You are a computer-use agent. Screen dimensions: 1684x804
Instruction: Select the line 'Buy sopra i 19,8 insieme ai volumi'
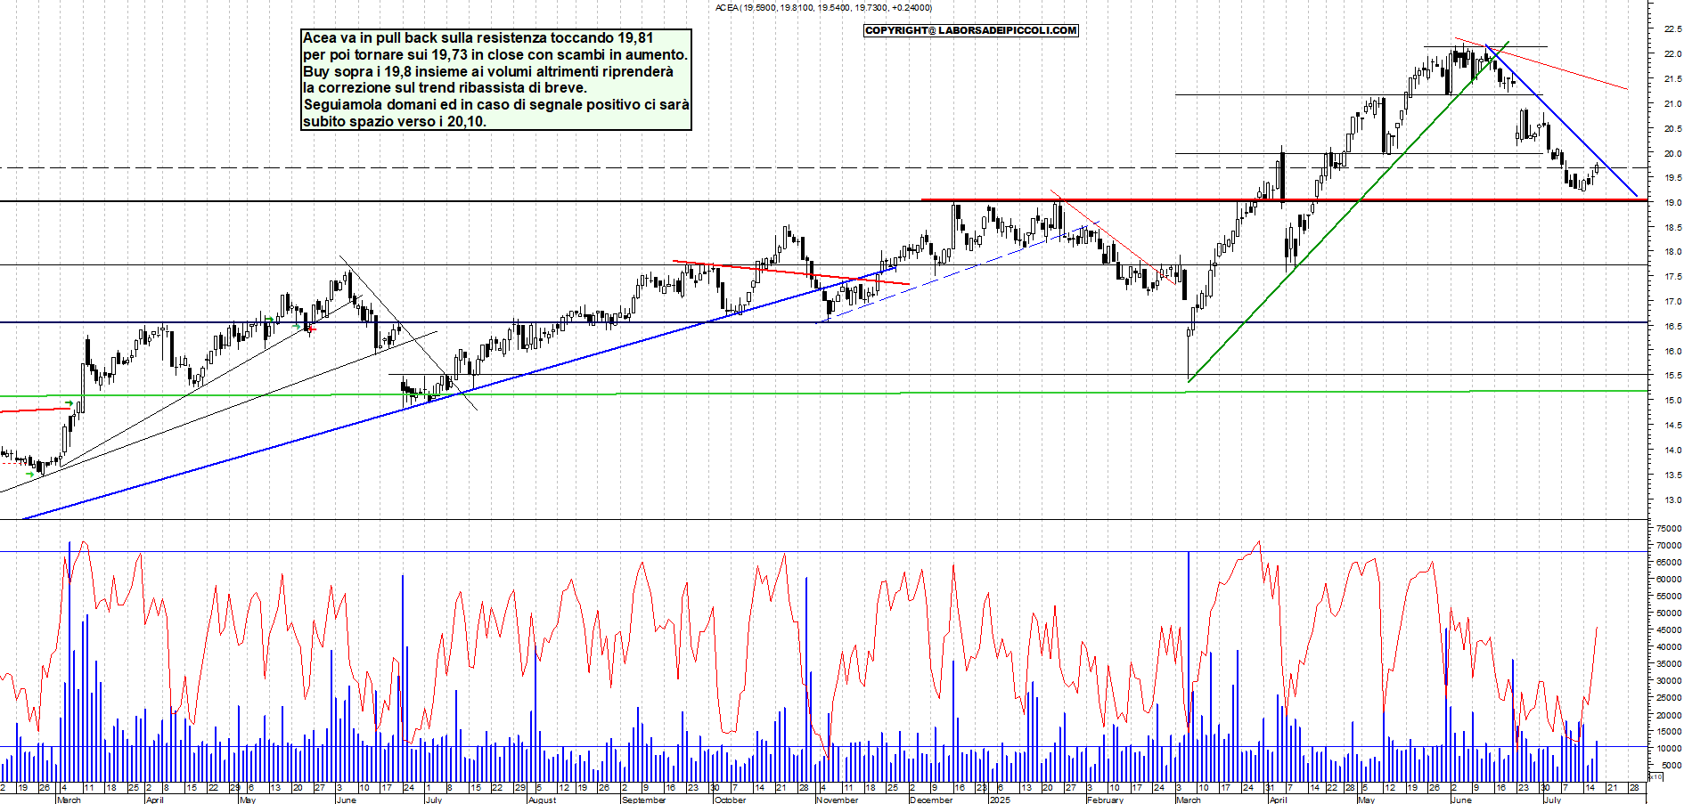point(488,72)
